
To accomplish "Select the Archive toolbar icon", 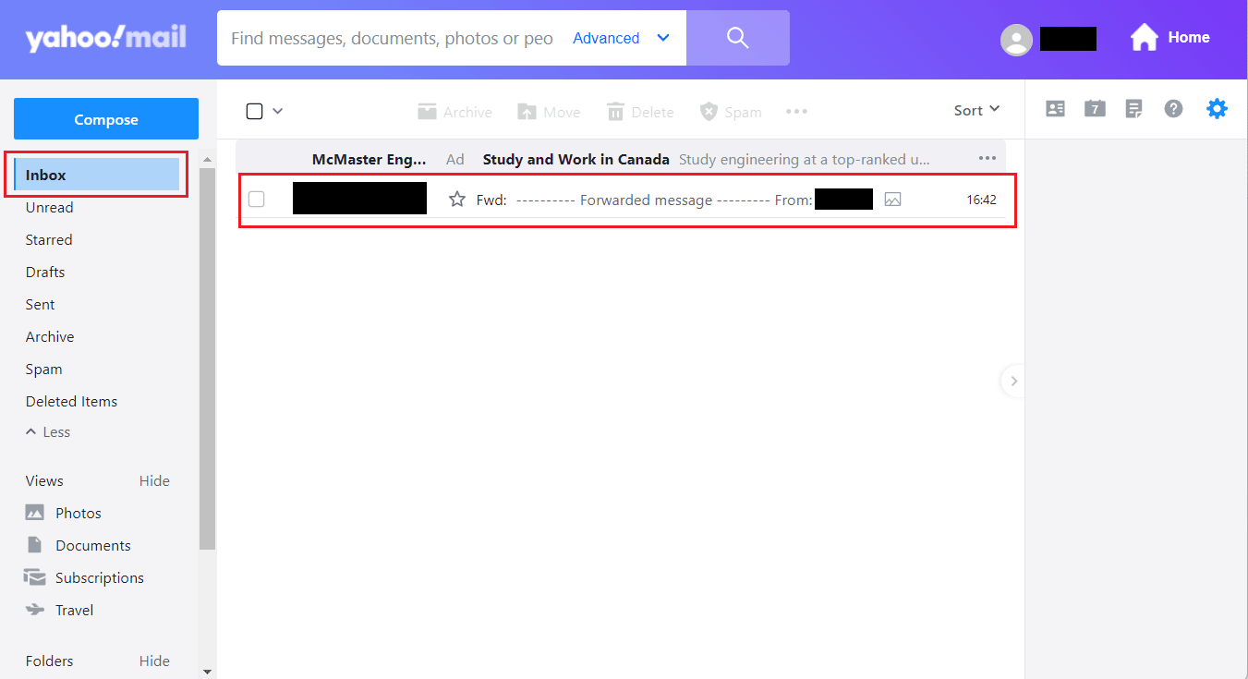I will [454, 111].
